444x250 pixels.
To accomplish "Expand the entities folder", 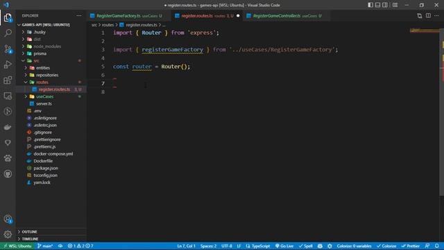I will point(51,68).
